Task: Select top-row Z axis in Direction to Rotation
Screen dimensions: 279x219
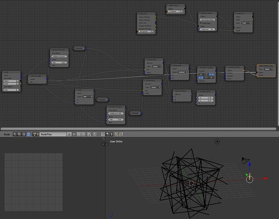Action: [x=211, y=74]
